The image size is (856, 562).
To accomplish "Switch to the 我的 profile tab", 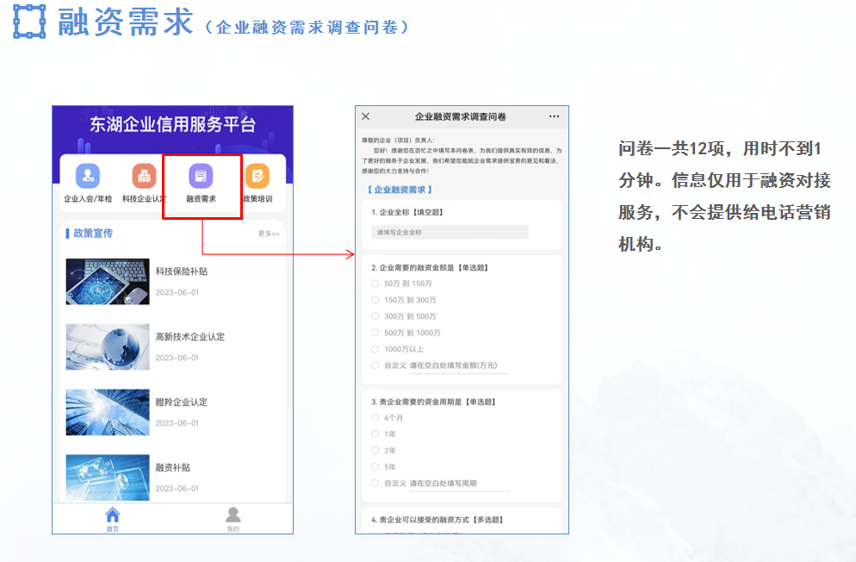I will tap(233, 520).
